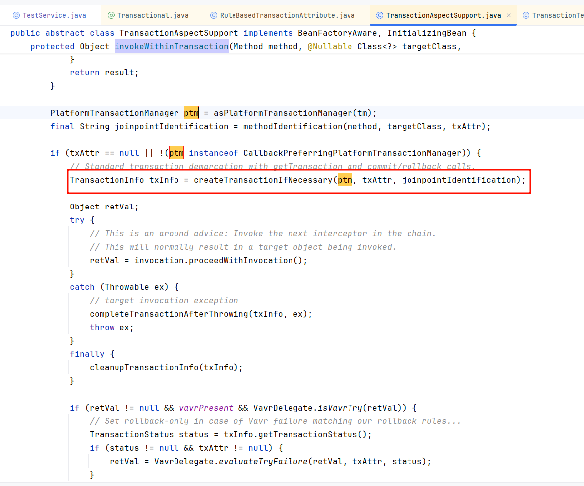Click the TransactionAspectSupport.java class icon
Screen dimensions: 584x486
380,16
